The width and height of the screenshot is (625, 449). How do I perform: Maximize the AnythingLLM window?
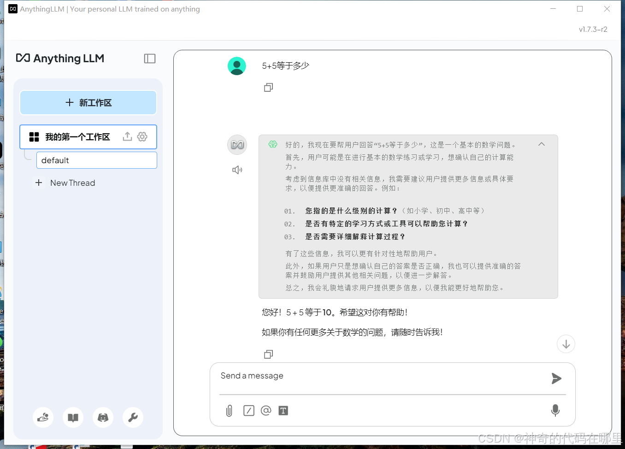tap(580, 9)
